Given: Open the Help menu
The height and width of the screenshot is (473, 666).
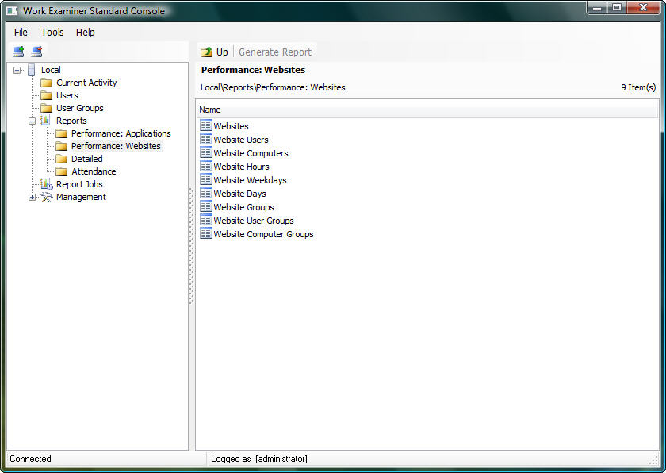Looking at the screenshot, I should pyautogui.click(x=86, y=33).
